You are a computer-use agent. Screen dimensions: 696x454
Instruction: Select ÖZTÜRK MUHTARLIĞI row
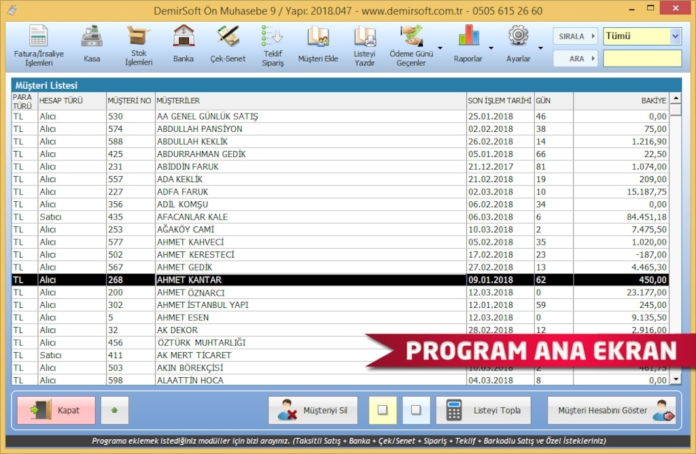[x=340, y=343]
